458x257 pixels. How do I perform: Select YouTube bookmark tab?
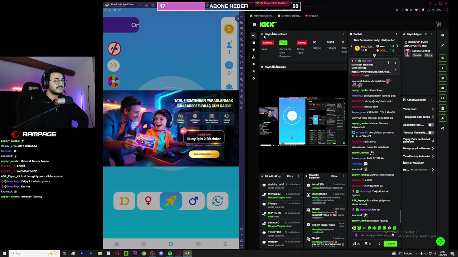click(x=311, y=16)
